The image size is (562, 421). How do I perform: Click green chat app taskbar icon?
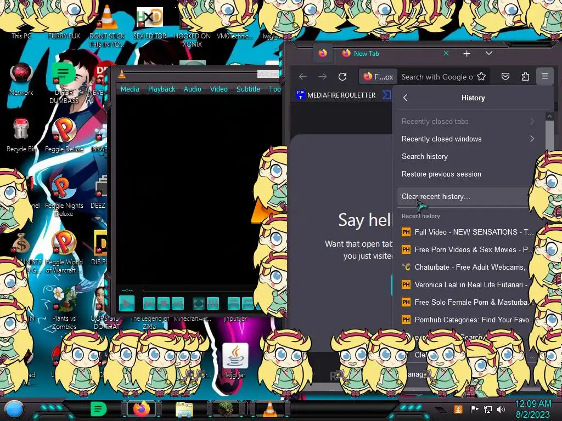[x=99, y=409]
